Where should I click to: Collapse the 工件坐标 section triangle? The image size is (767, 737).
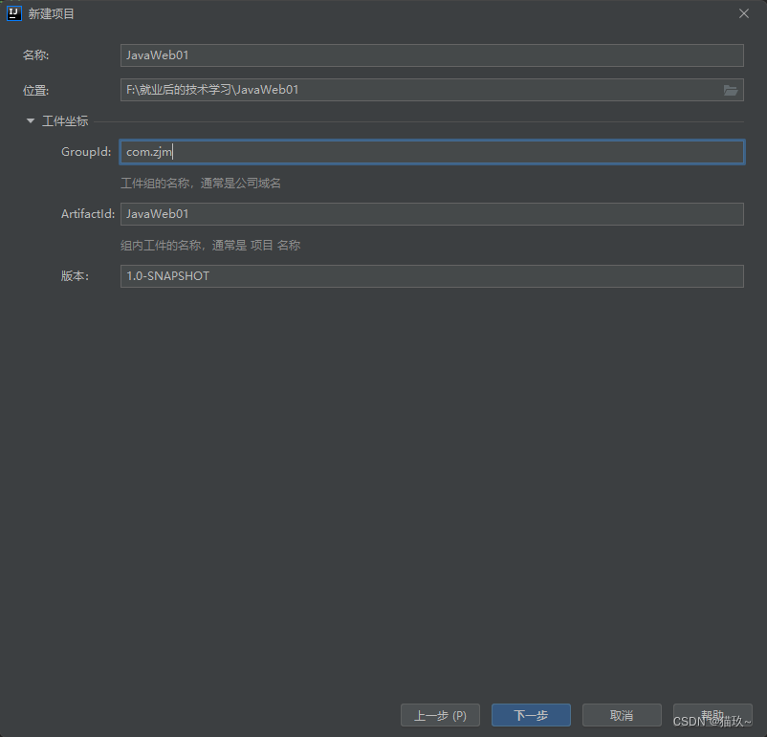point(30,120)
